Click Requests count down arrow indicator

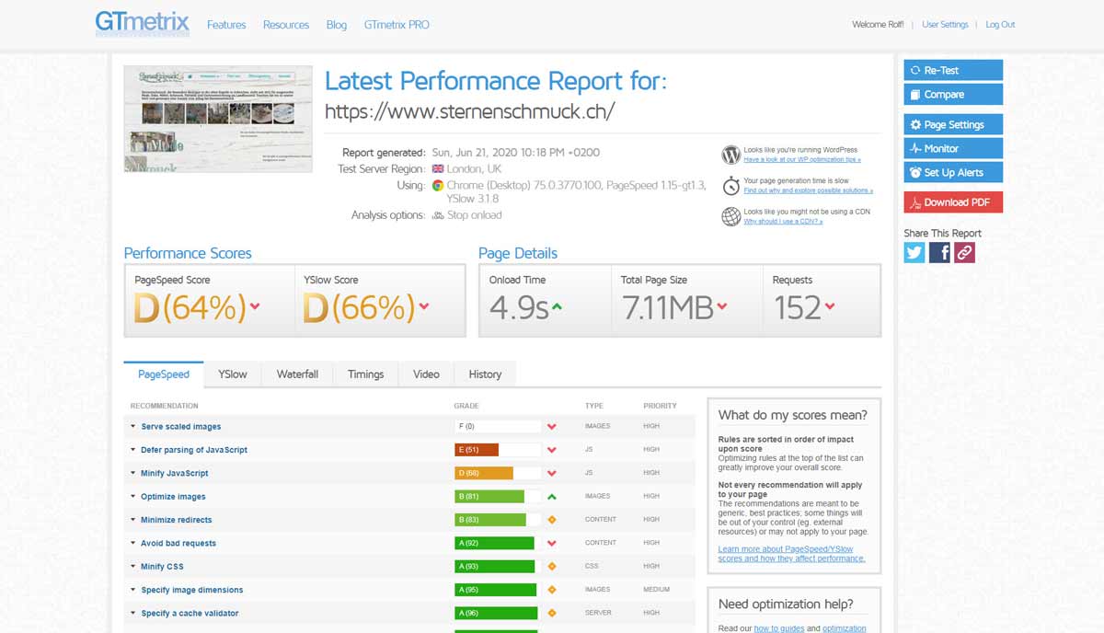tap(830, 306)
